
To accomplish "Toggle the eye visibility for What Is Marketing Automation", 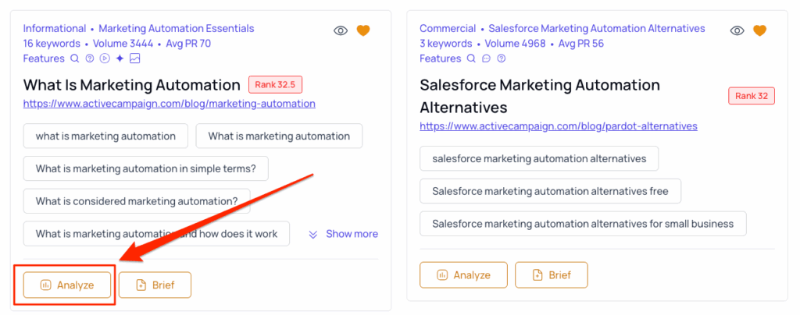I will (341, 31).
